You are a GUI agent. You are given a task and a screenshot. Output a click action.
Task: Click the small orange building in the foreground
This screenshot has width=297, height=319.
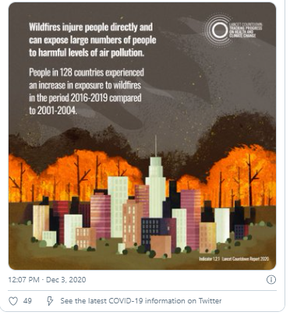161,246
